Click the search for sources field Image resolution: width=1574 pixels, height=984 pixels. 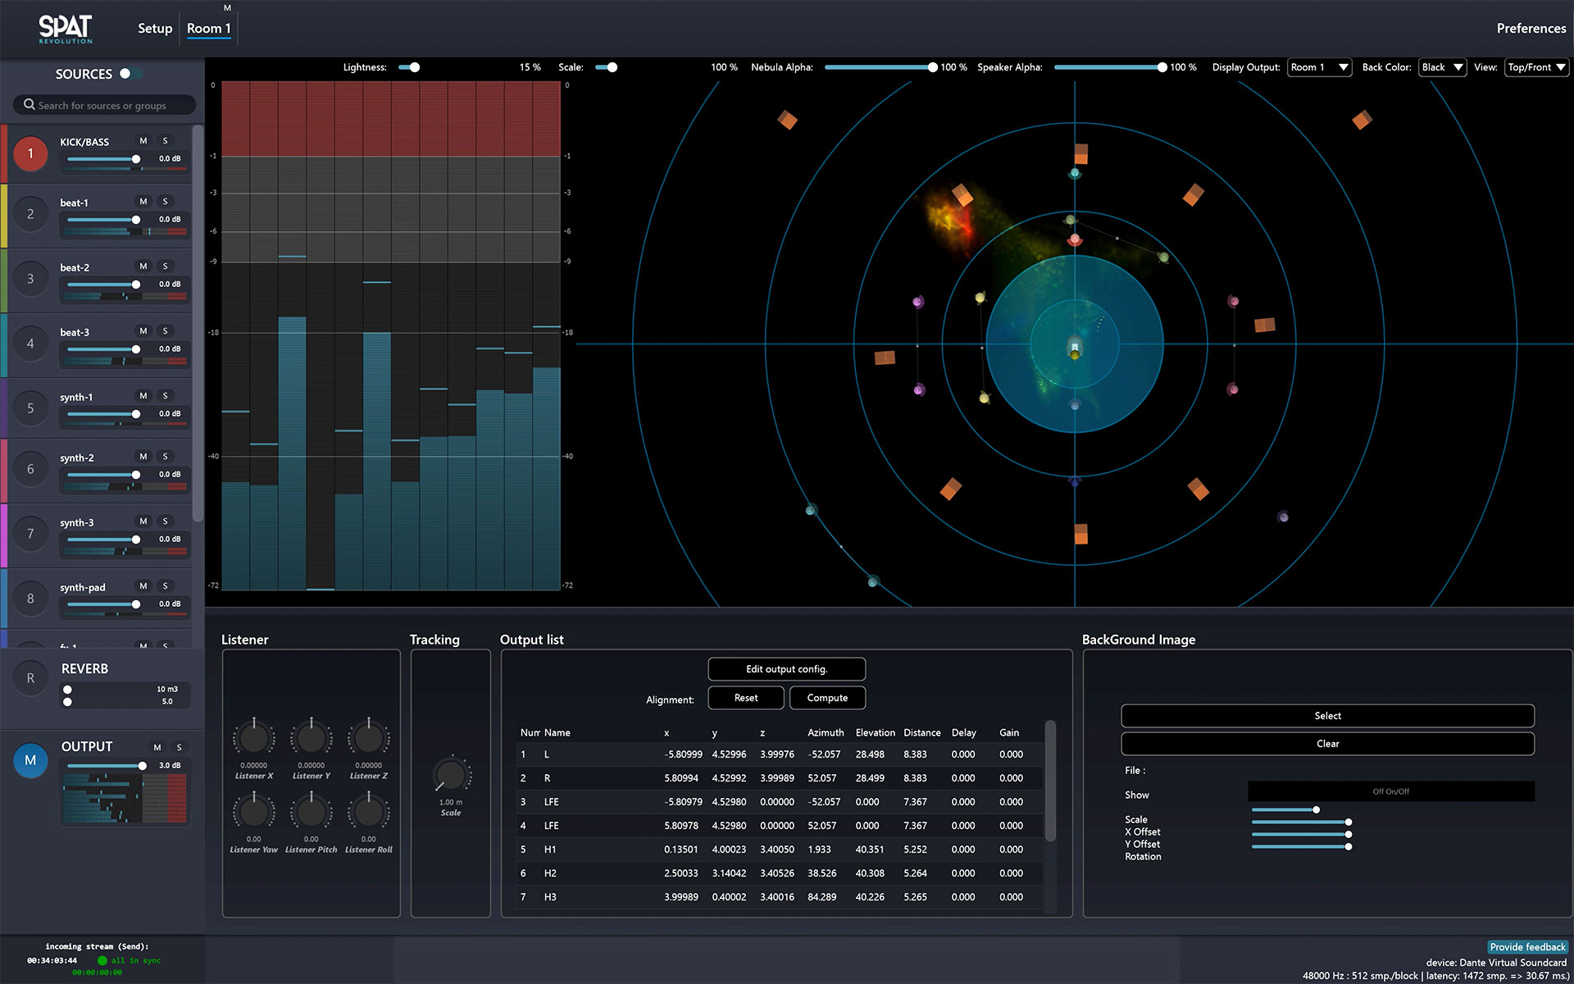(x=104, y=105)
